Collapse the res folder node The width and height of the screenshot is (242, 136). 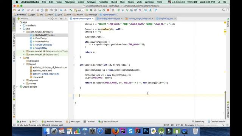pos(20,58)
